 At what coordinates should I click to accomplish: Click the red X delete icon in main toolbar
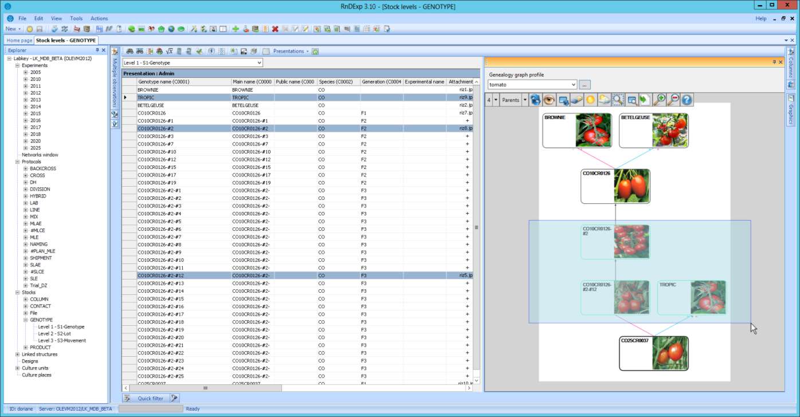tap(275, 29)
